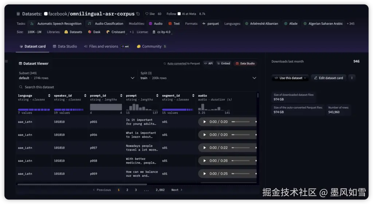This screenshot has width=373, height=204.
Task: Like the omnilingual-asr-corpus dataset
Action: 150,14
